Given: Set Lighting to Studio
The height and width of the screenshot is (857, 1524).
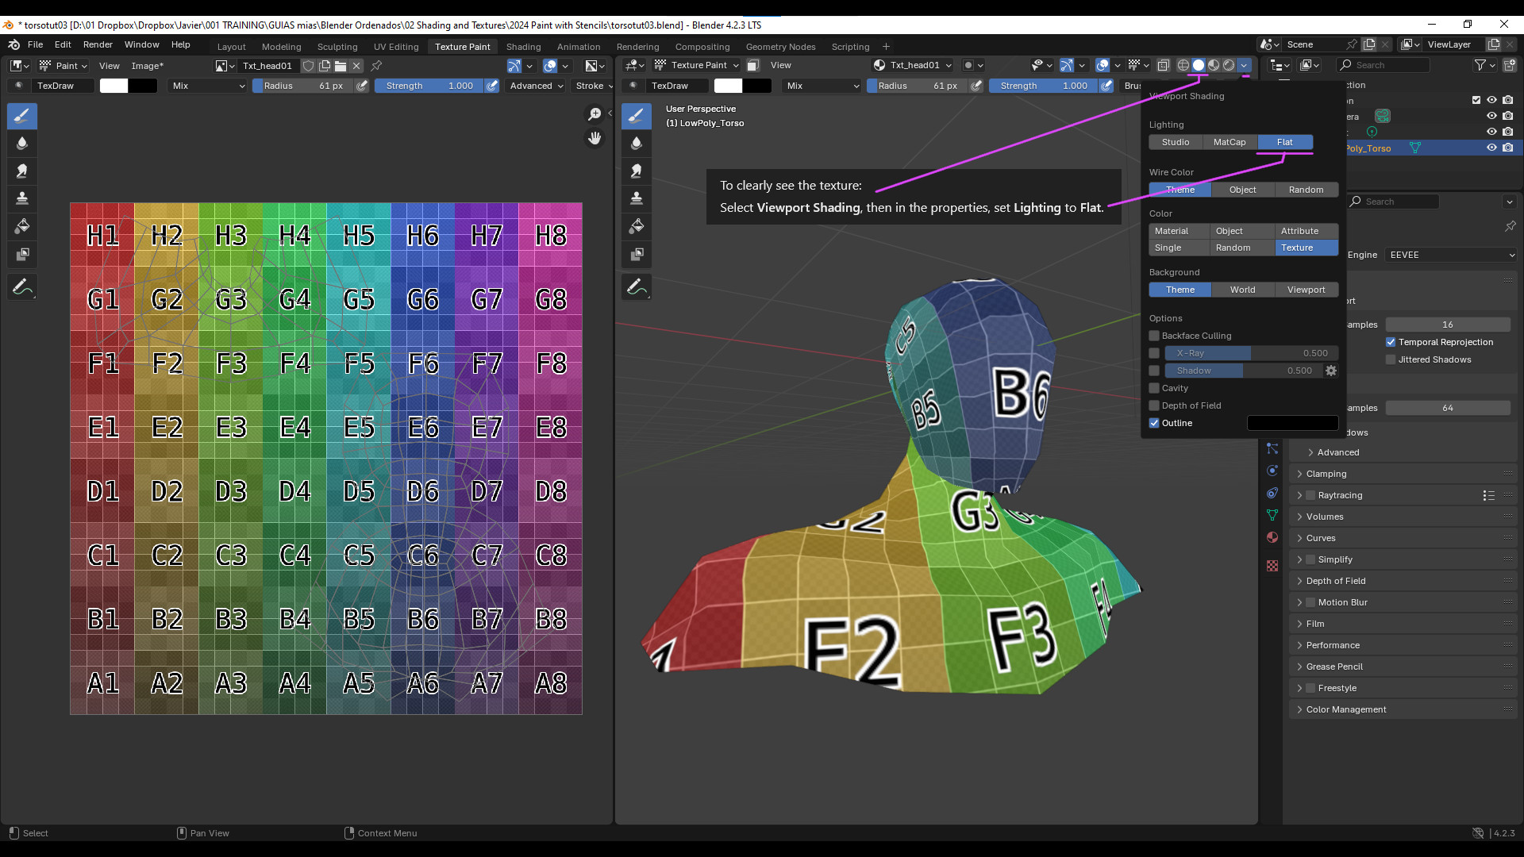Looking at the screenshot, I should (1176, 142).
